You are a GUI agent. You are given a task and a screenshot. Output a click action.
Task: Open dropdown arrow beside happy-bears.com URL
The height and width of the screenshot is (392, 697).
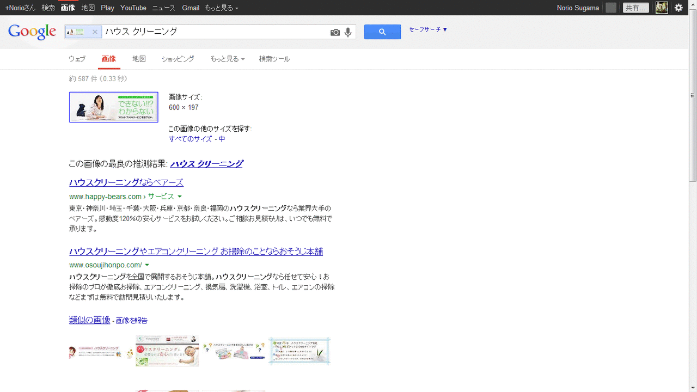(180, 197)
